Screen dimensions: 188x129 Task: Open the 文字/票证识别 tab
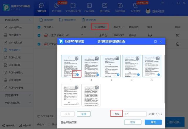[x=73, y=8]
